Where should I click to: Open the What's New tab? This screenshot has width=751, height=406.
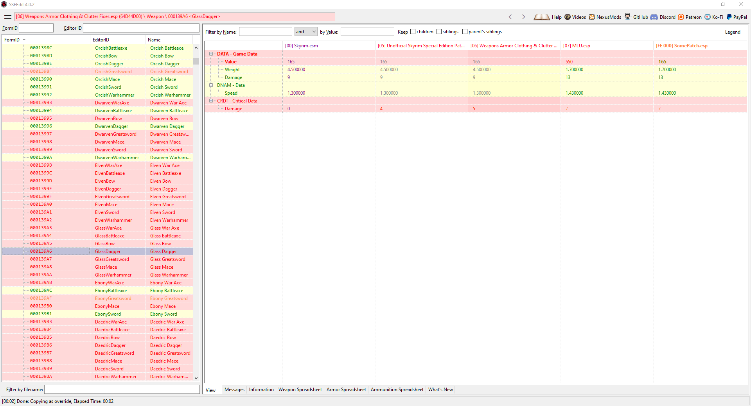440,390
